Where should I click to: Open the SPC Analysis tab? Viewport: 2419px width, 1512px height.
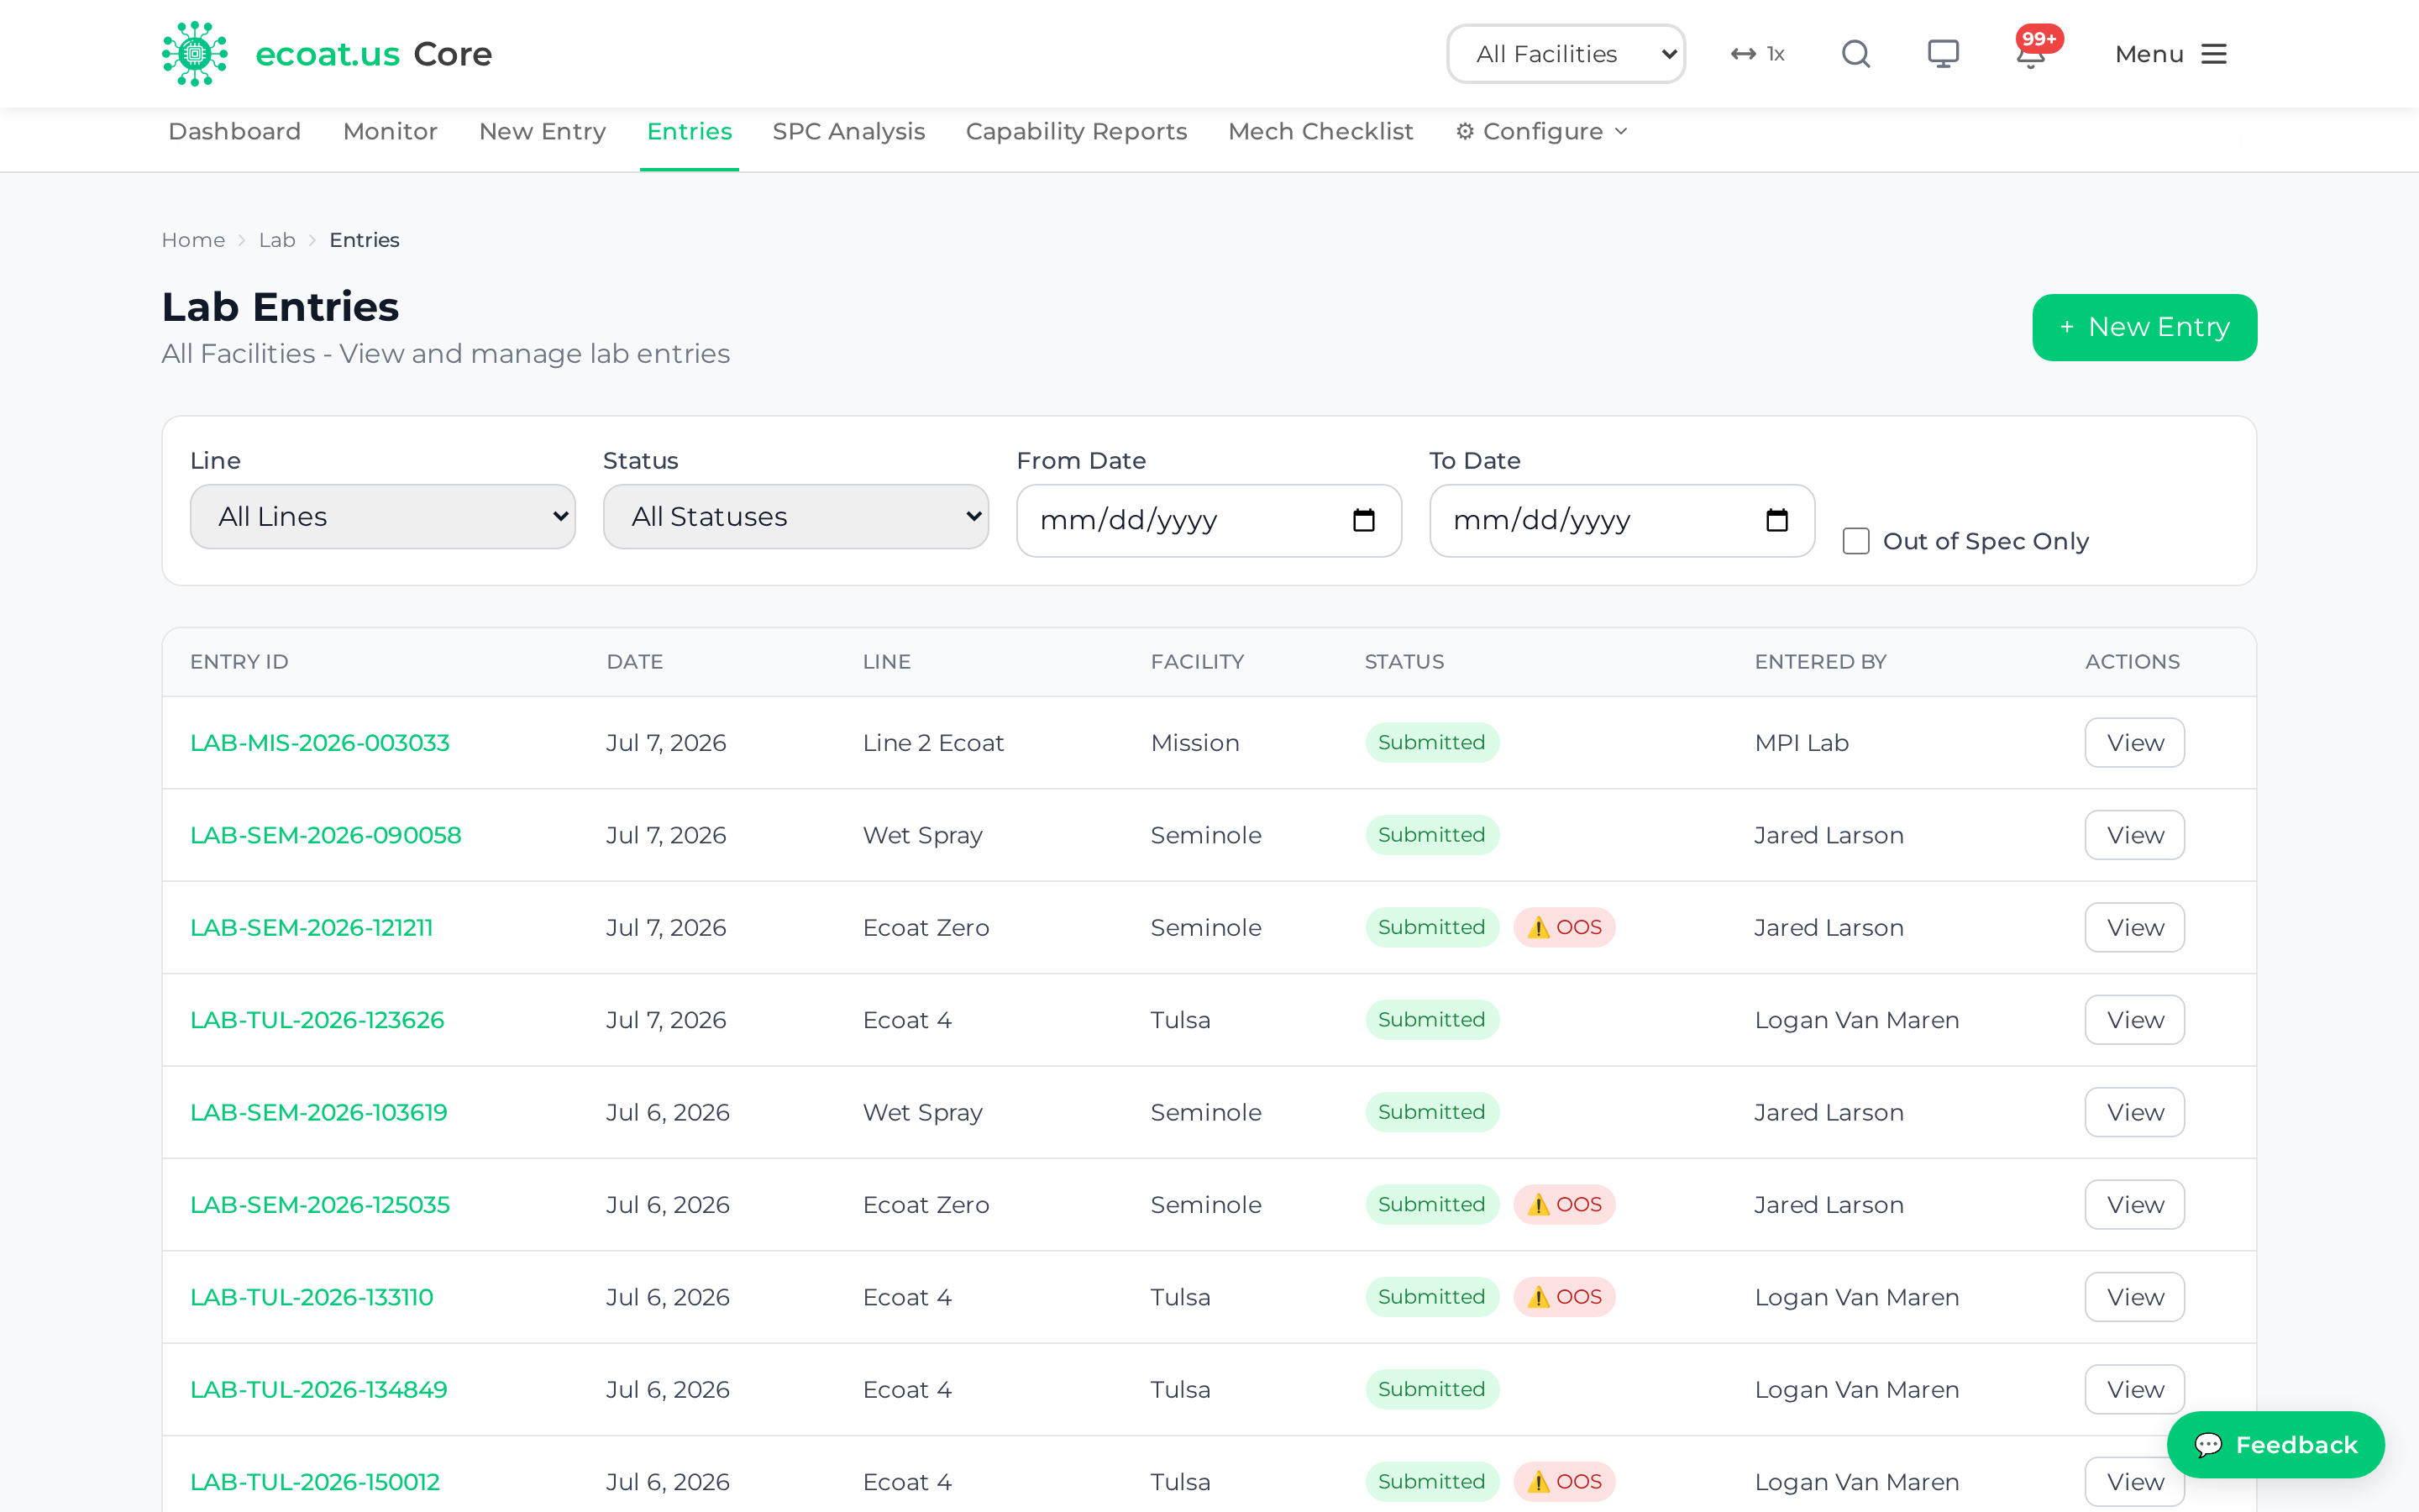[x=848, y=131]
